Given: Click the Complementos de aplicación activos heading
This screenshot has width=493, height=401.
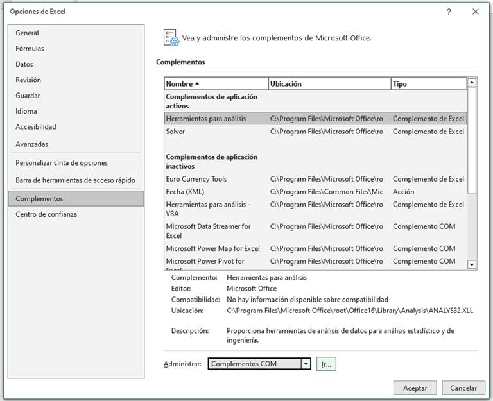Looking at the screenshot, I should 212,101.
